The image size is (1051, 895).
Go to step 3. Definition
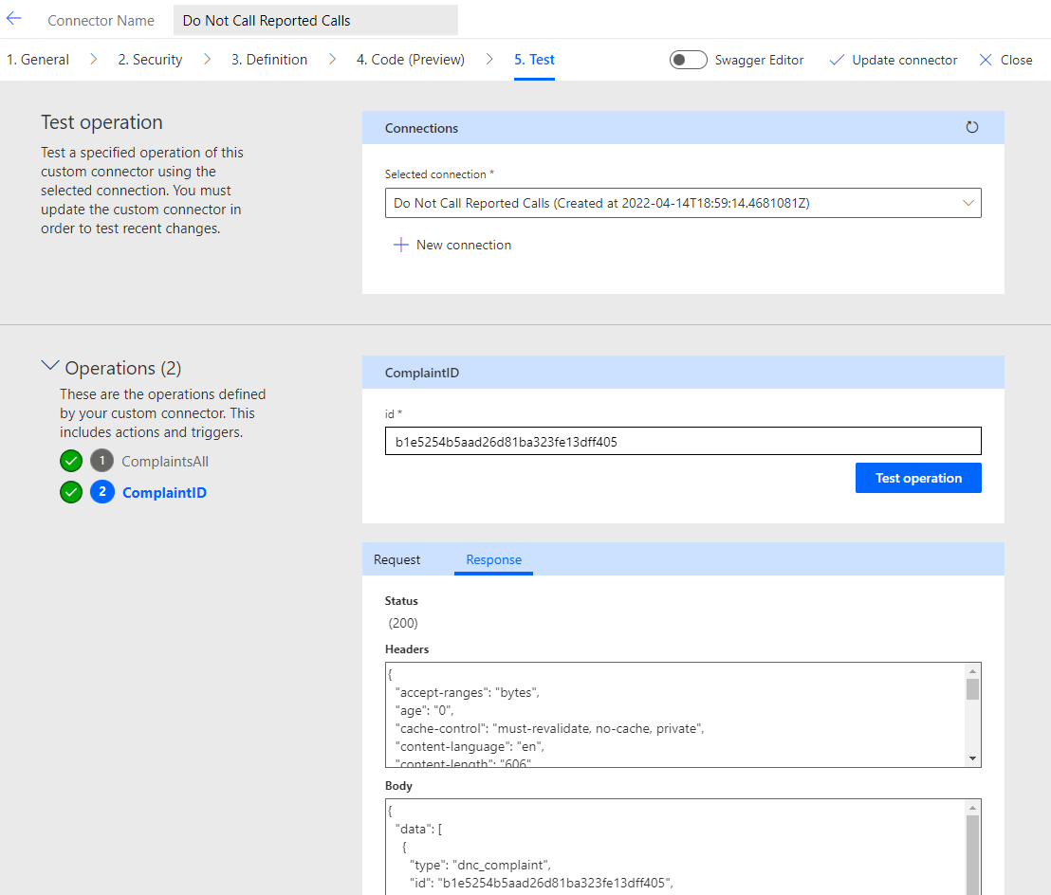(269, 60)
